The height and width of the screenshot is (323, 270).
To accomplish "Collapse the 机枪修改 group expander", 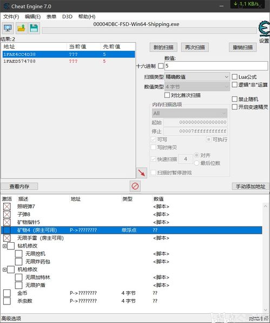I will point(5,269).
